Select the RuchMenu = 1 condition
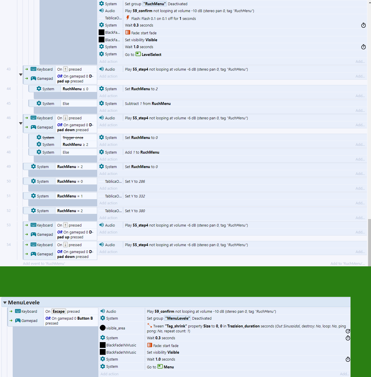The height and width of the screenshot is (377, 371). click(x=76, y=196)
